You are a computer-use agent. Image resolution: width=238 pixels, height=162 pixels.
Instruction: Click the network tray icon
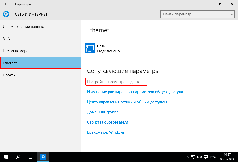tap(193, 157)
